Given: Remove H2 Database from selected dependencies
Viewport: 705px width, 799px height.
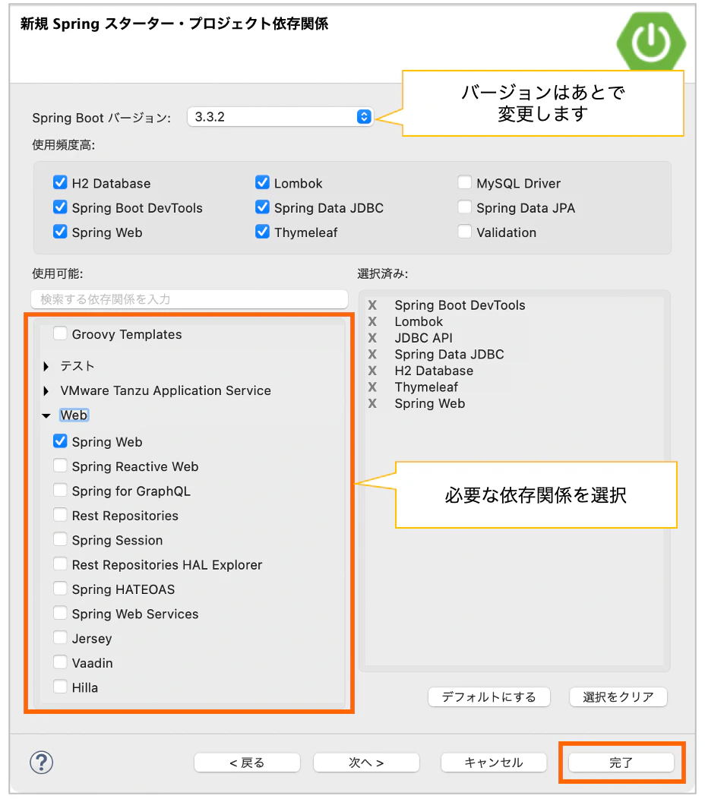Looking at the screenshot, I should tap(371, 371).
